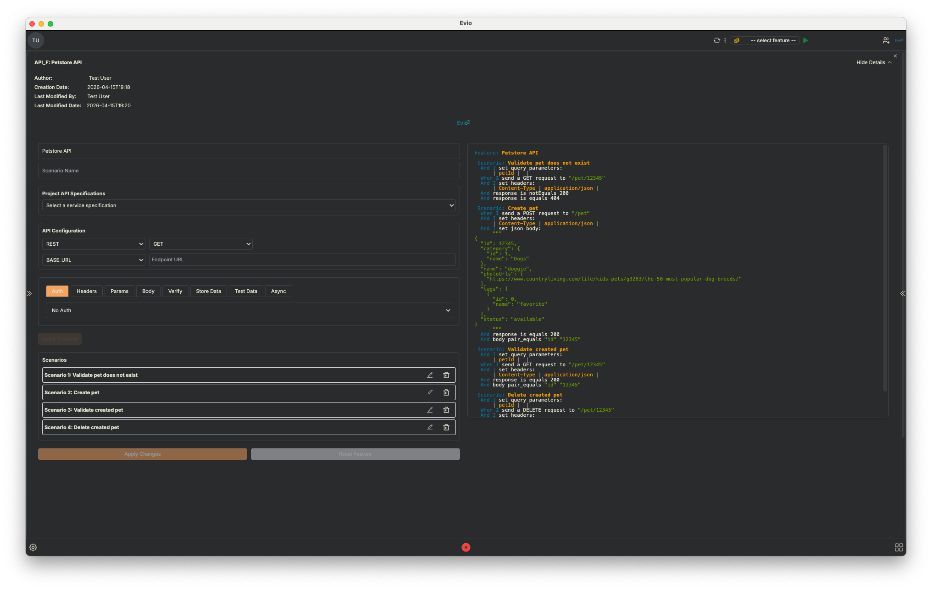The width and height of the screenshot is (932, 590).
Task: Click the API_F: Petstore API title
Action: click(58, 62)
